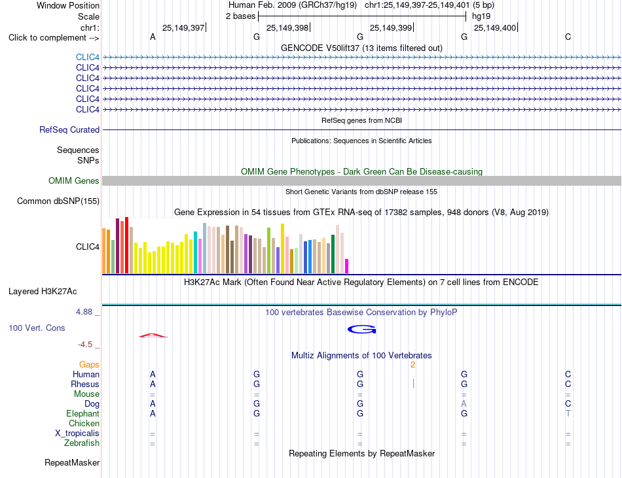Select the Window Position track label
The image size is (622, 478).
click(68, 5)
